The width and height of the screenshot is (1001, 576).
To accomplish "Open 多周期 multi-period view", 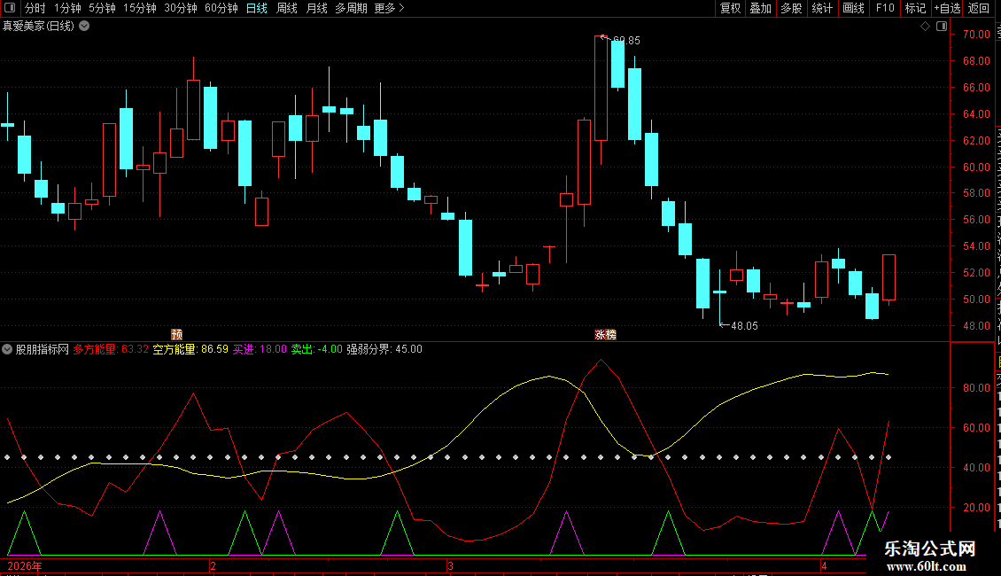I will (351, 8).
